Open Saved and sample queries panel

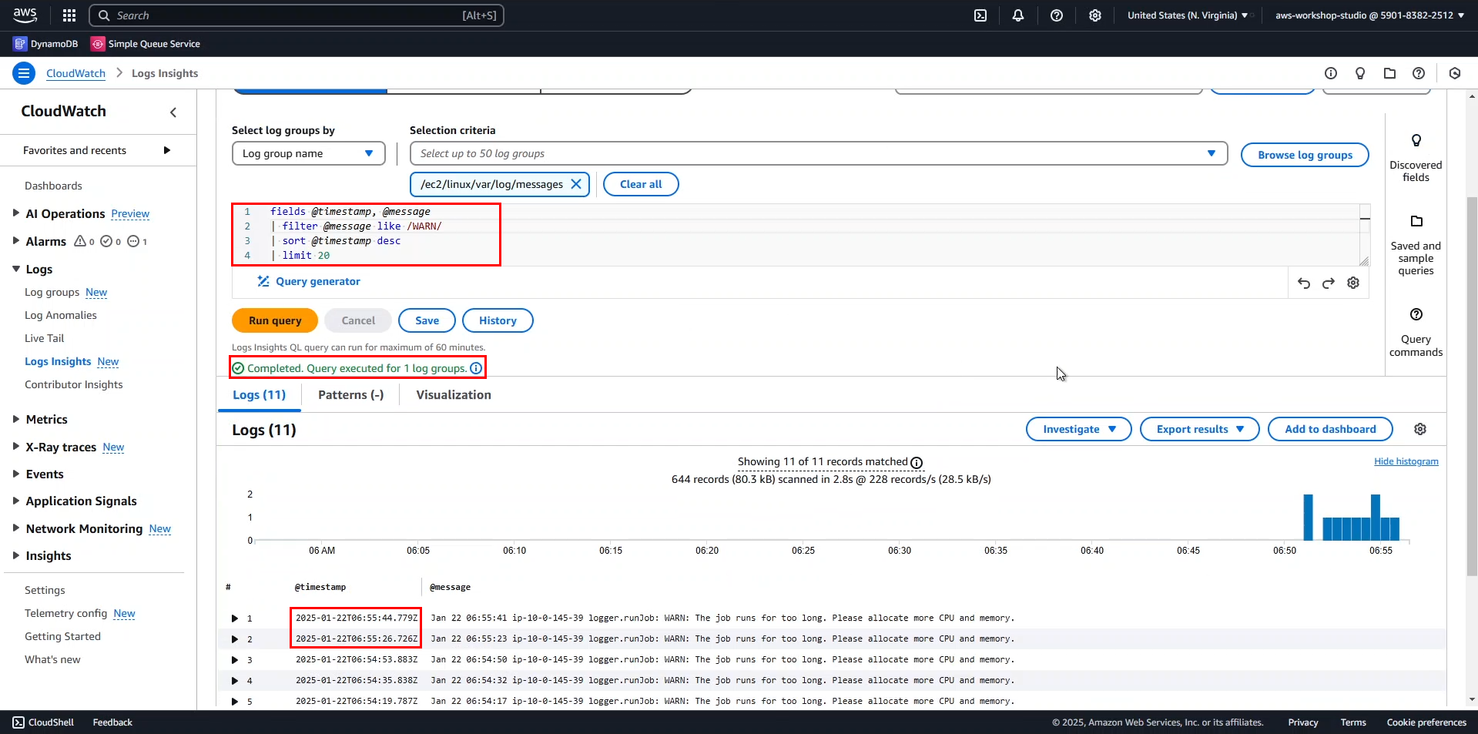(1416, 245)
